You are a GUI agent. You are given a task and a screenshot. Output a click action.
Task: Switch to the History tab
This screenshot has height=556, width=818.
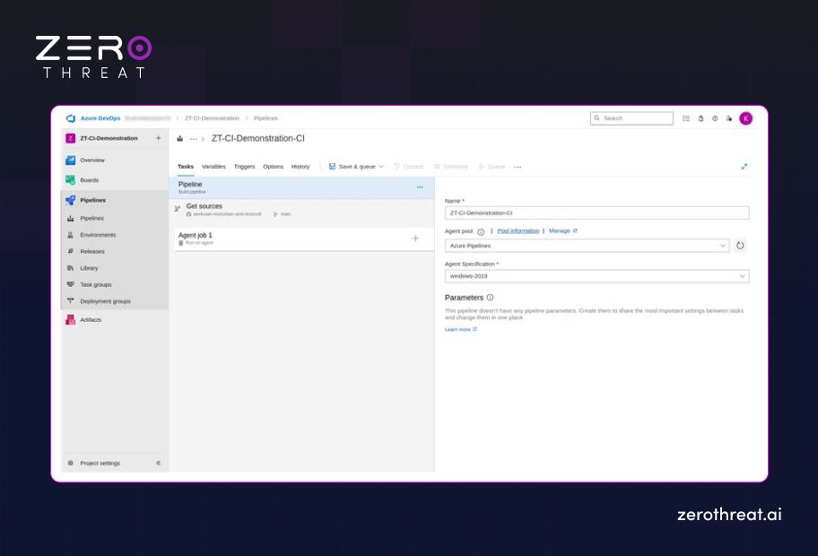click(x=300, y=167)
